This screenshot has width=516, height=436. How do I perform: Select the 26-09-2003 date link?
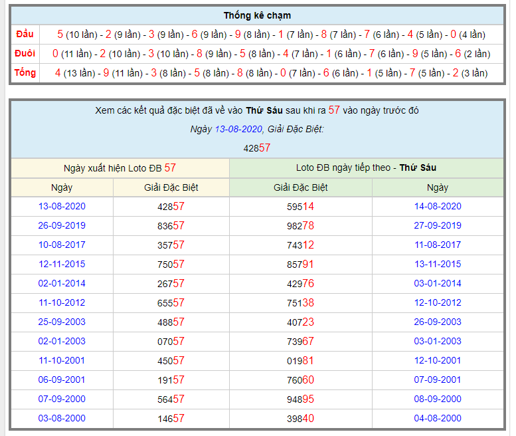(x=438, y=322)
